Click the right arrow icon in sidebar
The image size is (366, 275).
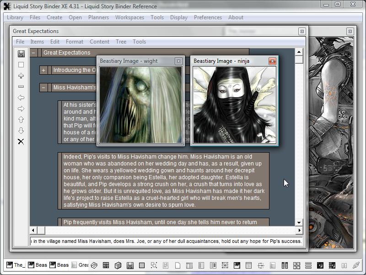pyautogui.click(x=21, y=109)
